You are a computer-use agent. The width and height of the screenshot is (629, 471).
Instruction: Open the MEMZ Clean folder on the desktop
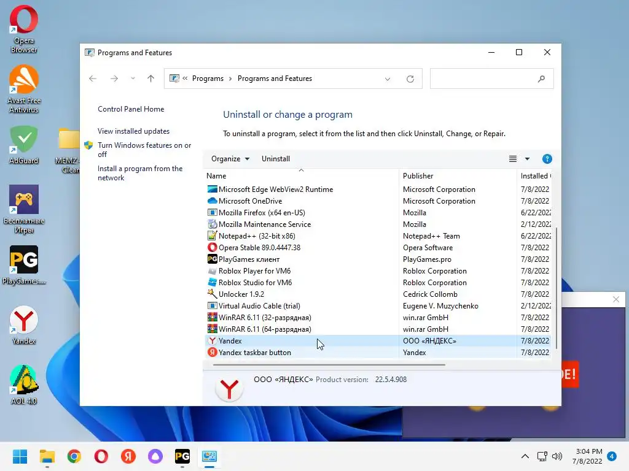(68, 150)
